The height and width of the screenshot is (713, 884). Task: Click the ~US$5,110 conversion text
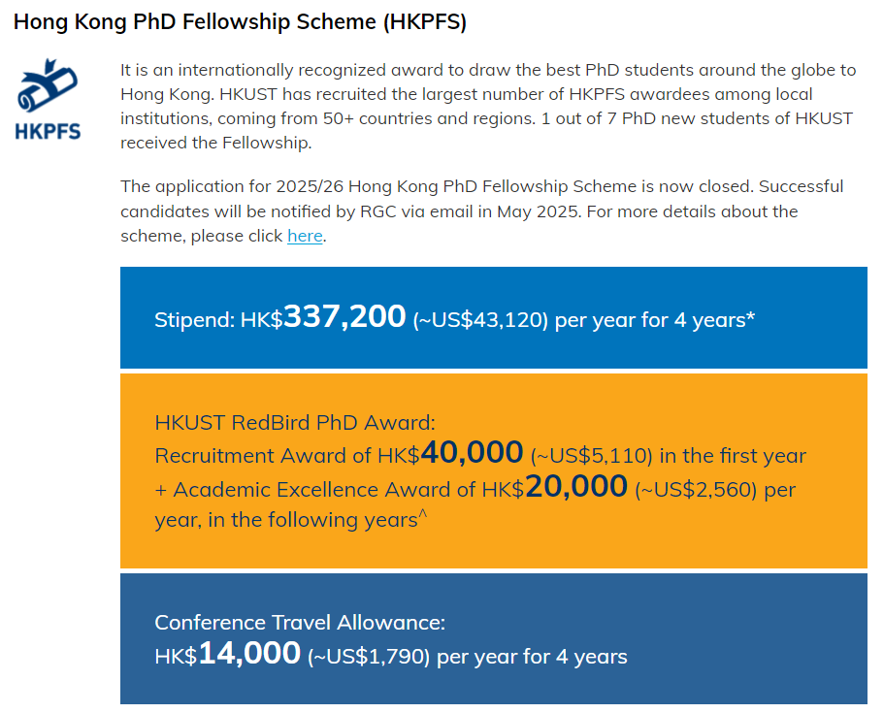pyautogui.click(x=591, y=456)
